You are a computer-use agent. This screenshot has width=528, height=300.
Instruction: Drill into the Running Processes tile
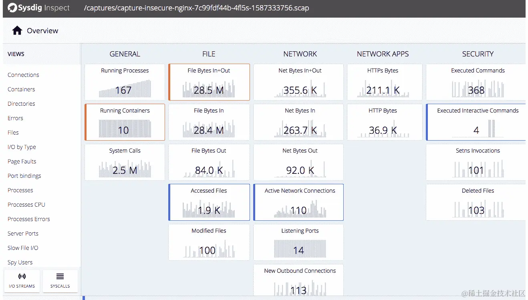[x=124, y=82]
